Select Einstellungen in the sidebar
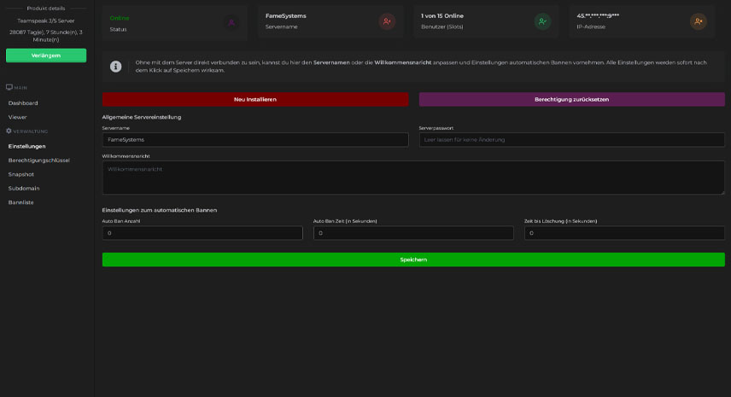 (27, 146)
